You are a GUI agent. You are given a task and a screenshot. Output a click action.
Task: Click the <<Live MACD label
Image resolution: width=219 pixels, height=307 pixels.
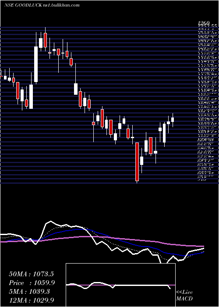(x=184, y=296)
